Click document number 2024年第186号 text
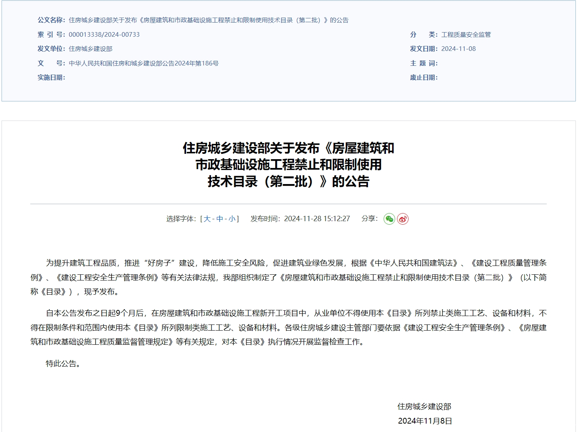The image size is (577, 432). [144, 64]
